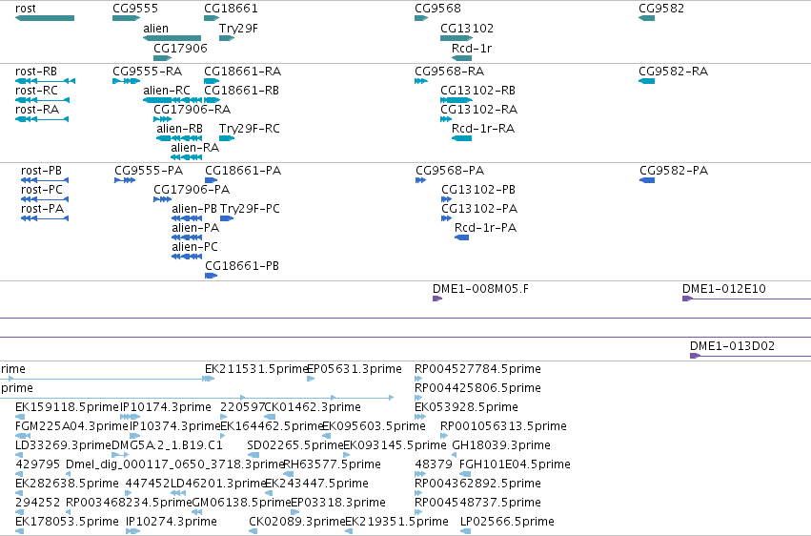The width and height of the screenshot is (811, 536).
Task: Select the rost gene glyph
Action: [45, 18]
